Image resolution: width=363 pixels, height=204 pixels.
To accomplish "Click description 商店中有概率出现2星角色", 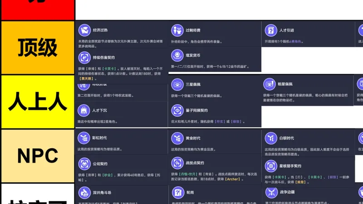I will [98, 121].
